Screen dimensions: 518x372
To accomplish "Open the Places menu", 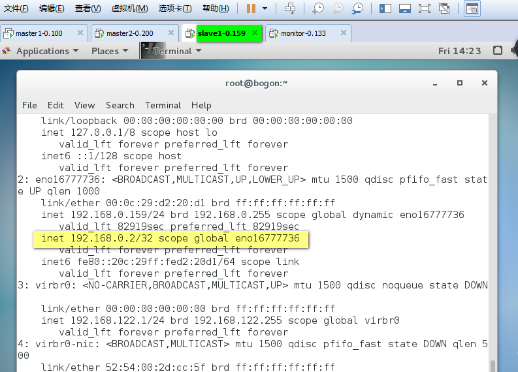I will tap(110, 51).
